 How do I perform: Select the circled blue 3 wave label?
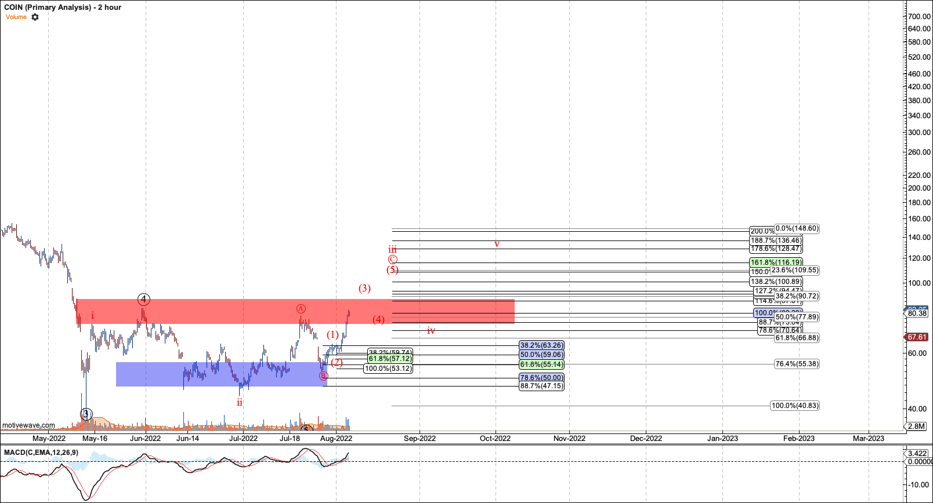pyautogui.click(x=86, y=414)
